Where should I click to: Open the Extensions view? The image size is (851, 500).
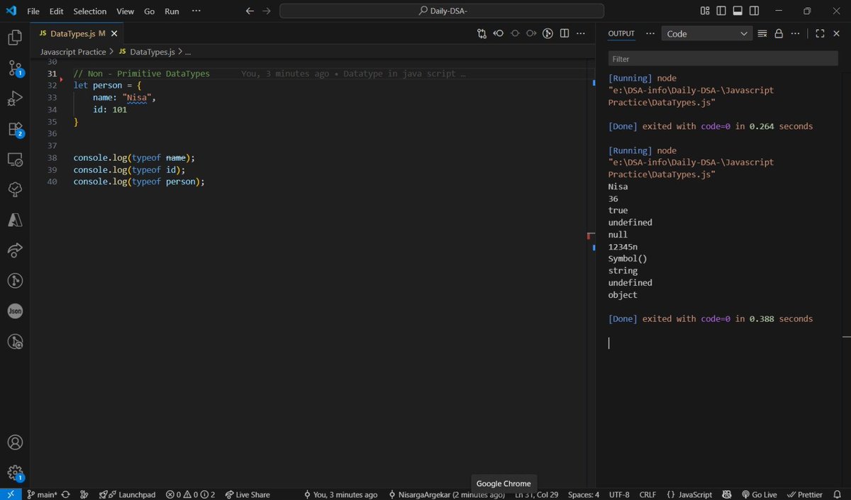click(x=15, y=129)
